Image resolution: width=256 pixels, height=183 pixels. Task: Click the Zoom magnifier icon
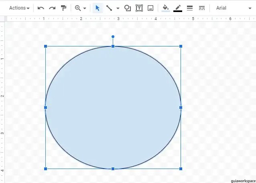[78, 8]
